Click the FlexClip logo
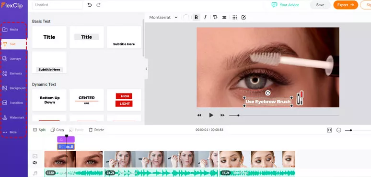Screen dimensions: 371x177 click(12, 5)
